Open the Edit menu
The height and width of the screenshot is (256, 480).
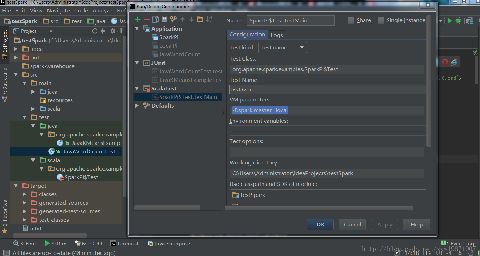pos(20,11)
